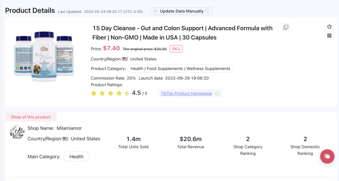Open the TikTok Product Homepage link
Viewport: 339px width, 181px height.
click(186, 93)
